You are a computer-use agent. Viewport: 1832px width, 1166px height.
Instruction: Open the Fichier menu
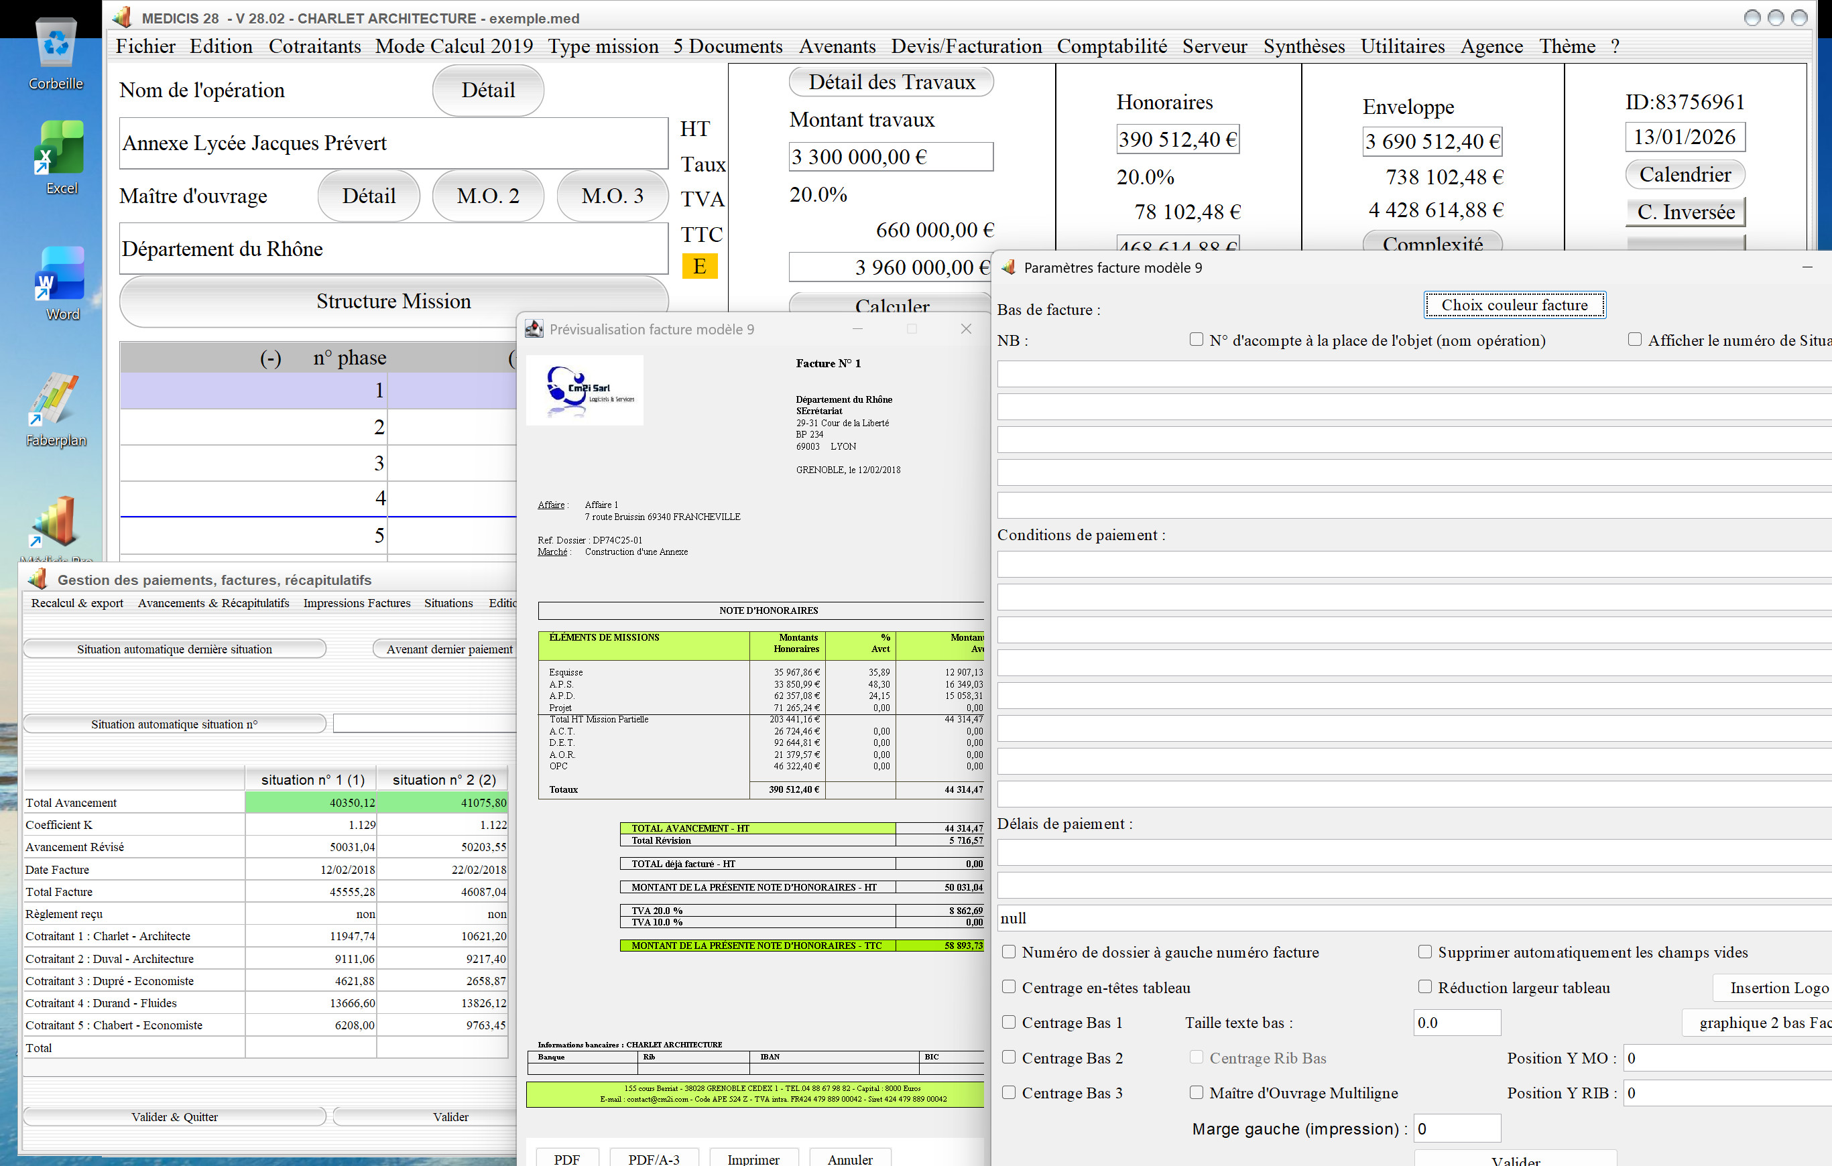click(145, 46)
